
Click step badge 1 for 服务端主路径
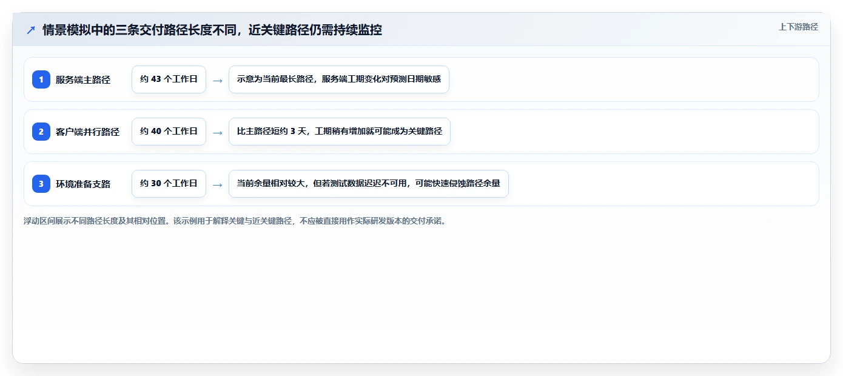tap(41, 79)
